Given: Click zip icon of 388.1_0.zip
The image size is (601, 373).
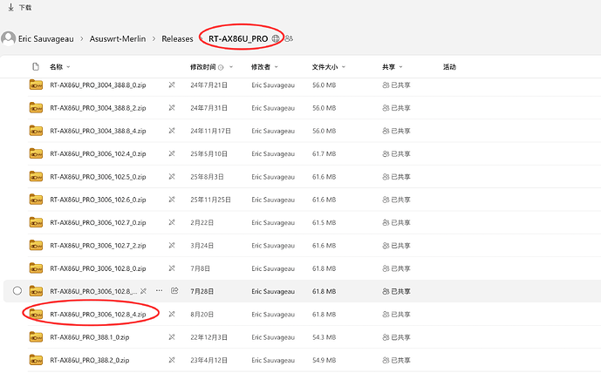Looking at the screenshot, I should 36,337.
